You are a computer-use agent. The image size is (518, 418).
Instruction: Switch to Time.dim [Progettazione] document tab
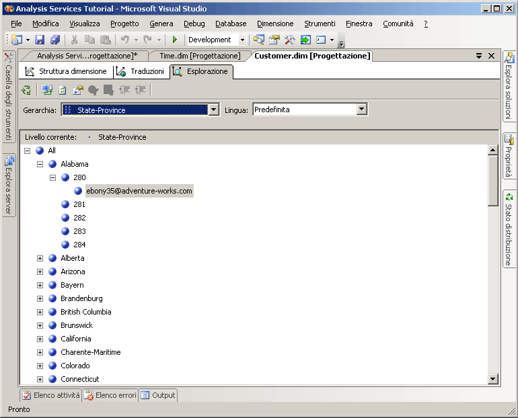coord(199,56)
